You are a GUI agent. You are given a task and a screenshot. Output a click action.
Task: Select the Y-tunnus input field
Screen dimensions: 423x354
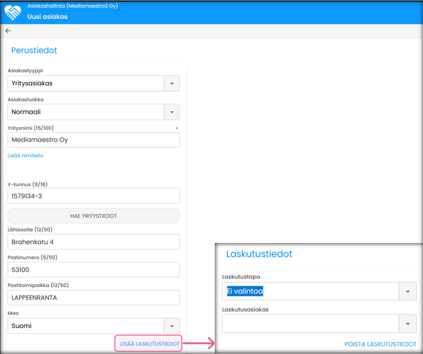(x=93, y=196)
